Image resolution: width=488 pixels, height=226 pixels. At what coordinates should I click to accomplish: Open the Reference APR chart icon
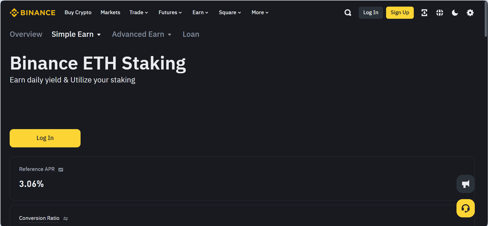[x=61, y=170]
